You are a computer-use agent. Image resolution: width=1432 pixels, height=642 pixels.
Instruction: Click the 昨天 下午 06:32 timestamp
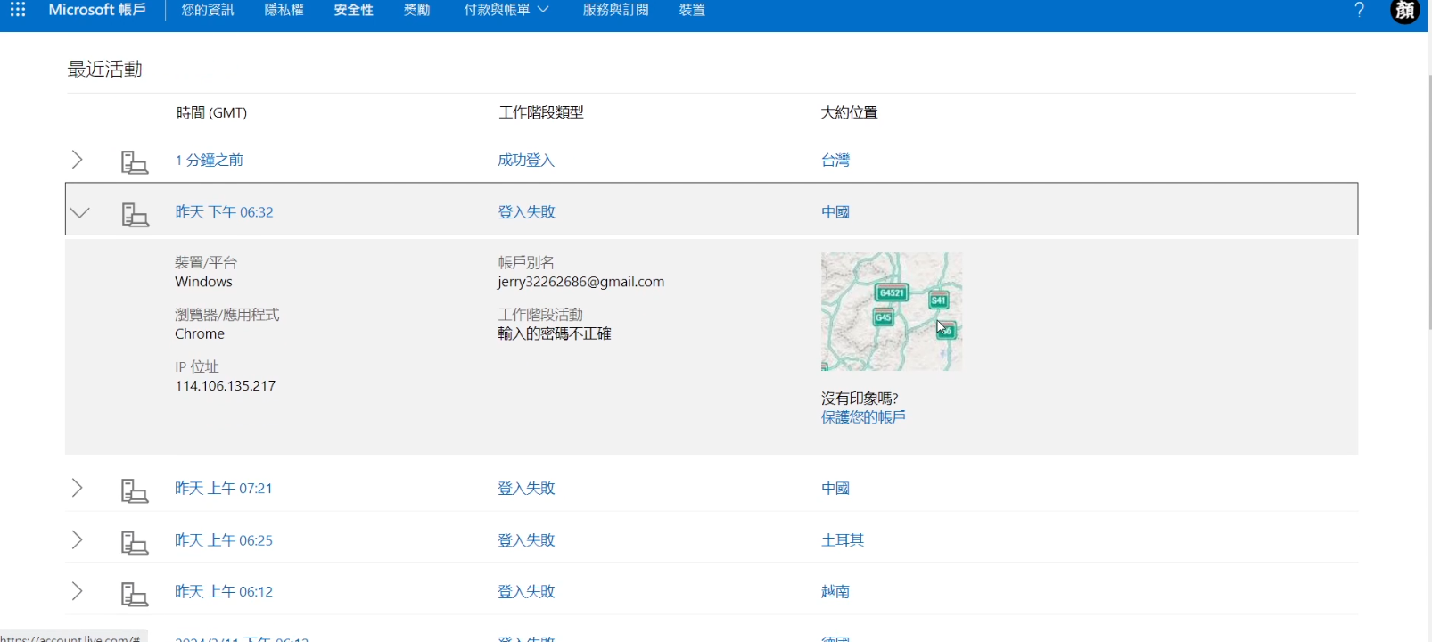click(224, 212)
